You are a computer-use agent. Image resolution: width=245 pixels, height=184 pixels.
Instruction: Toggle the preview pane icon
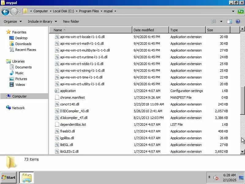point(229,21)
